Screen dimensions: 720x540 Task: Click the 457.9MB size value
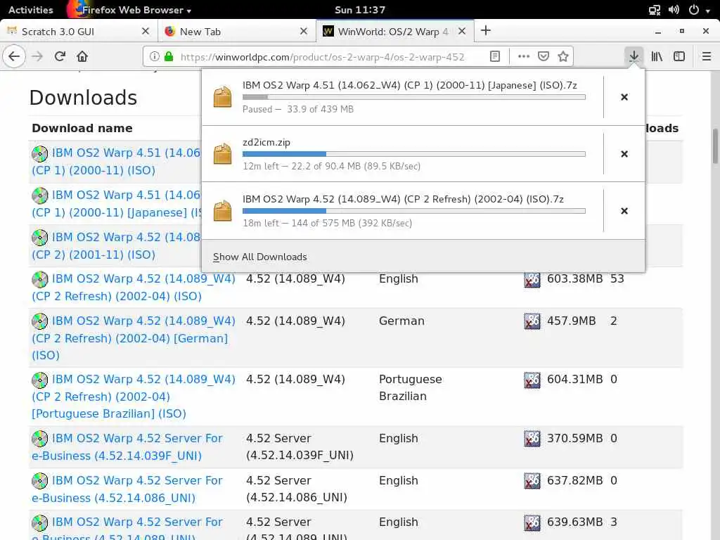point(571,321)
